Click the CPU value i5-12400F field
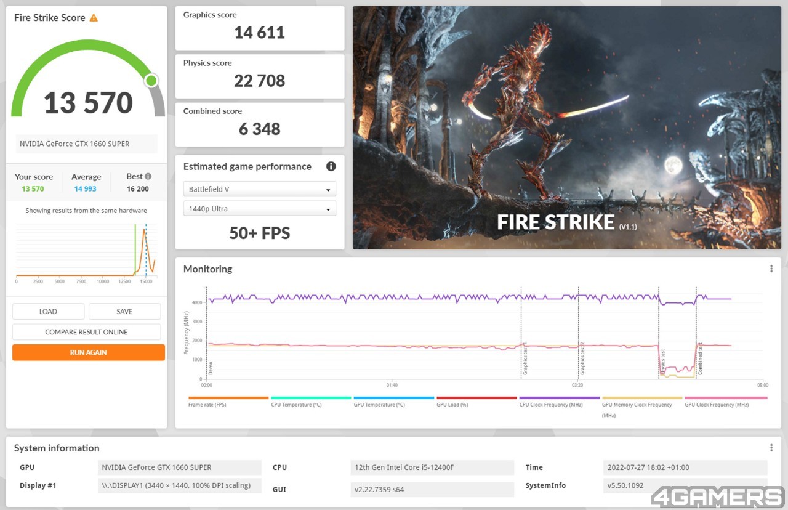This screenshot has height=510, width=788. tap(432, 467)
